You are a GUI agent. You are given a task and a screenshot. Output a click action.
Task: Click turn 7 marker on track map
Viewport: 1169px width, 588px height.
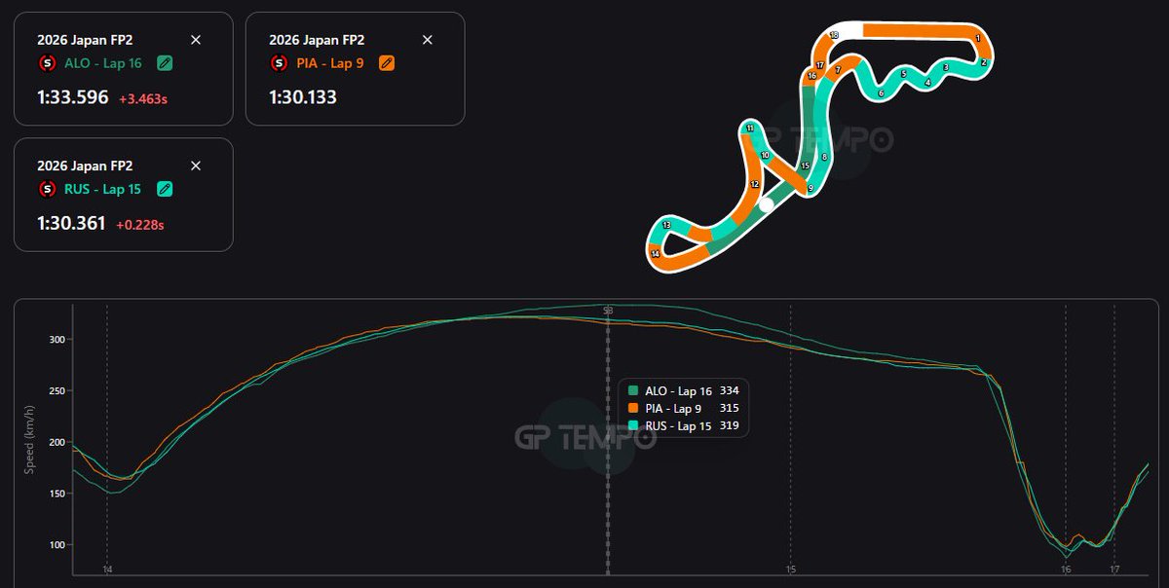click(x=838, y=70)
